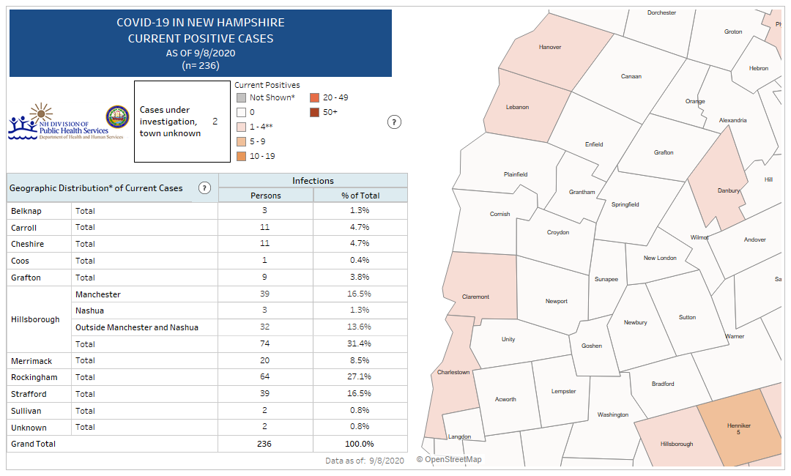Click the help icon next to Geographic Distribution
The image size is (791, 476).
[x=204, y=188]
